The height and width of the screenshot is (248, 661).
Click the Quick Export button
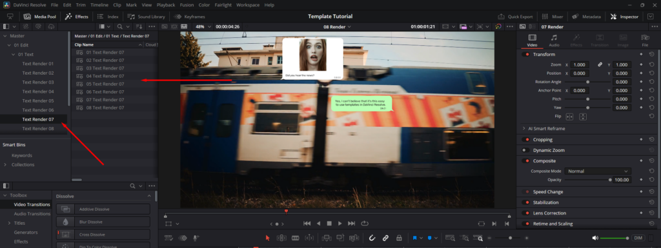tap(515, 17)
